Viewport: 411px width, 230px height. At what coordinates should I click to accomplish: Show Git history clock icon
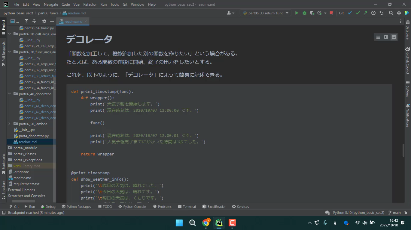tap(373, 13)
